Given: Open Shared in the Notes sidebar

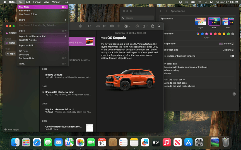Looking at the screenshot, I should (11, 33).
